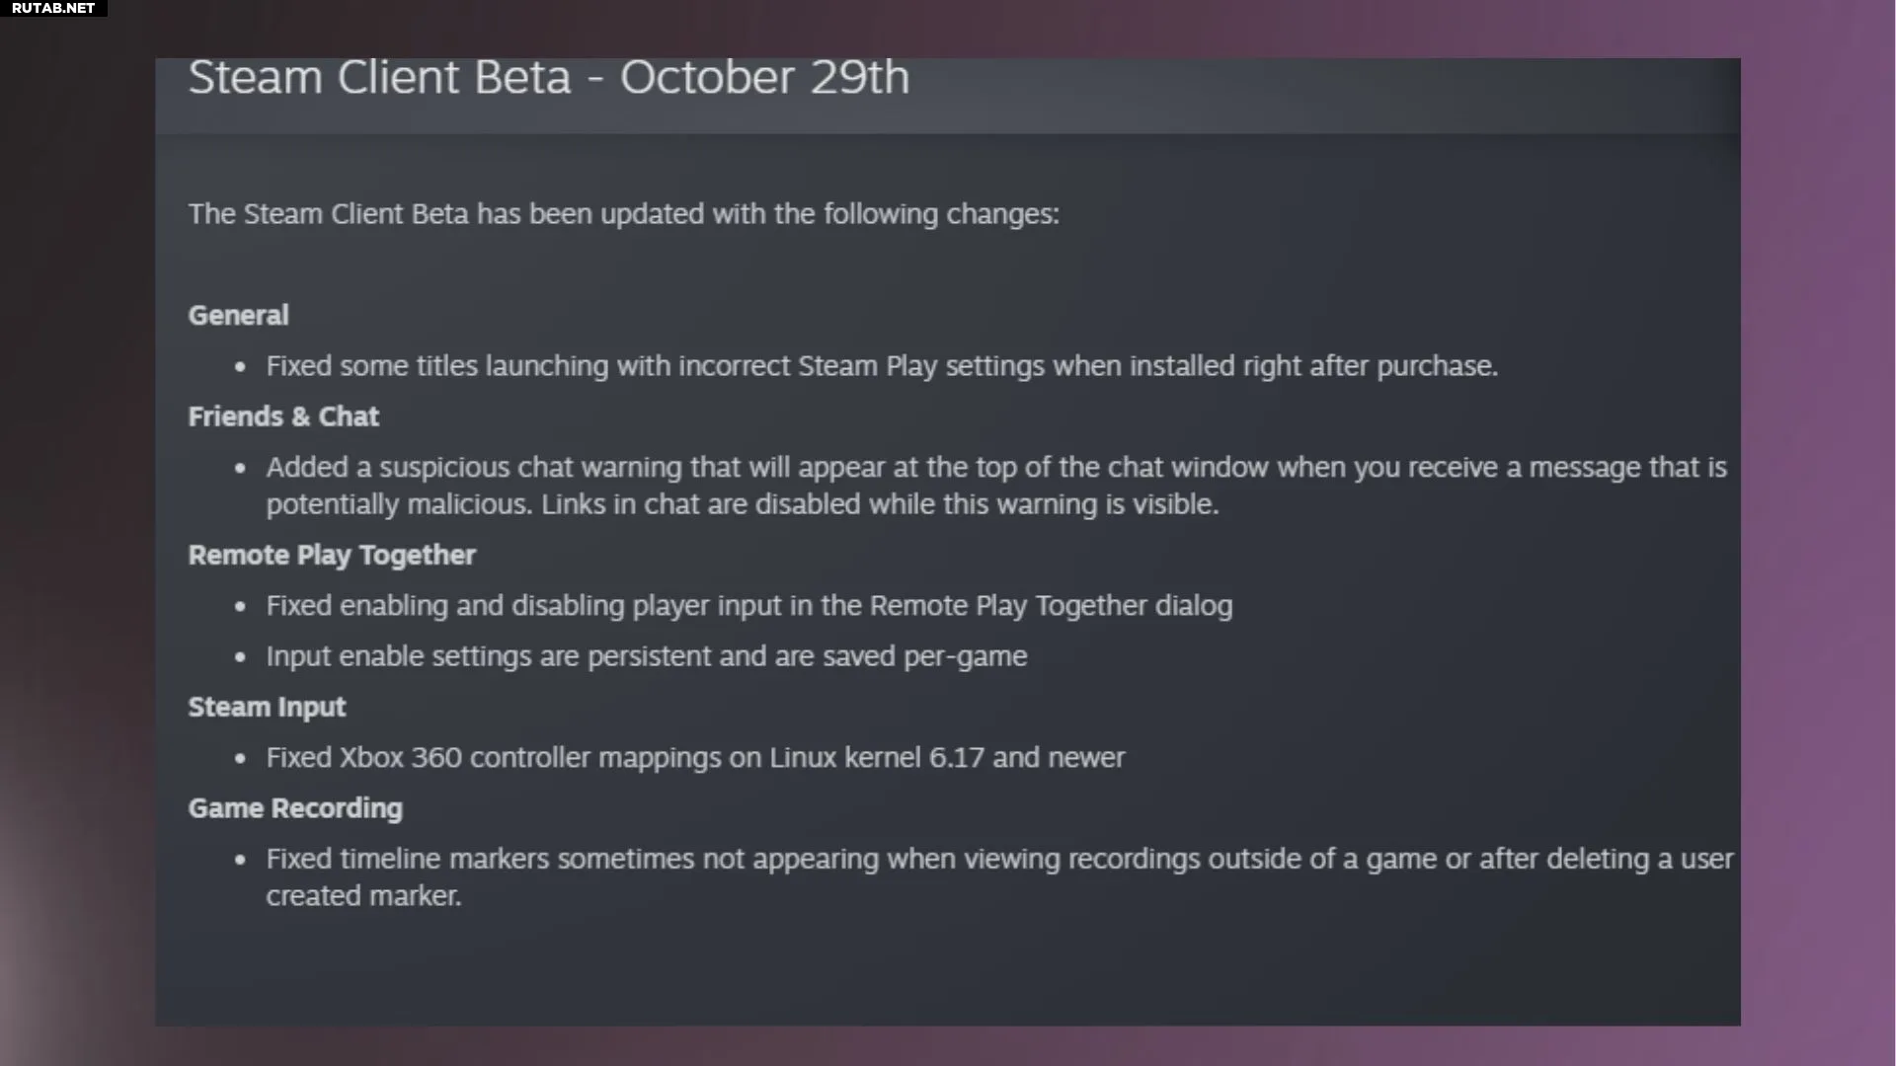The image size is (1896, 1066).
Task: Select the Remote Play Together heading
Action: pos(332,556)
